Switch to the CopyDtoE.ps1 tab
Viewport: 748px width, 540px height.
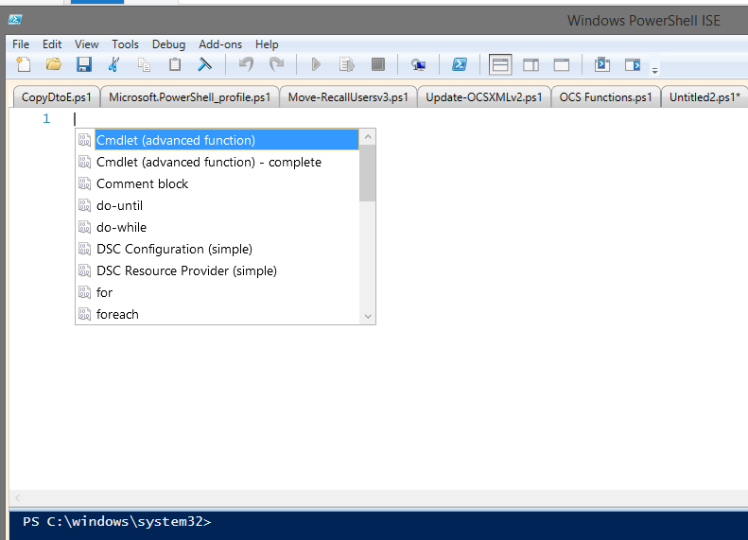57,97
